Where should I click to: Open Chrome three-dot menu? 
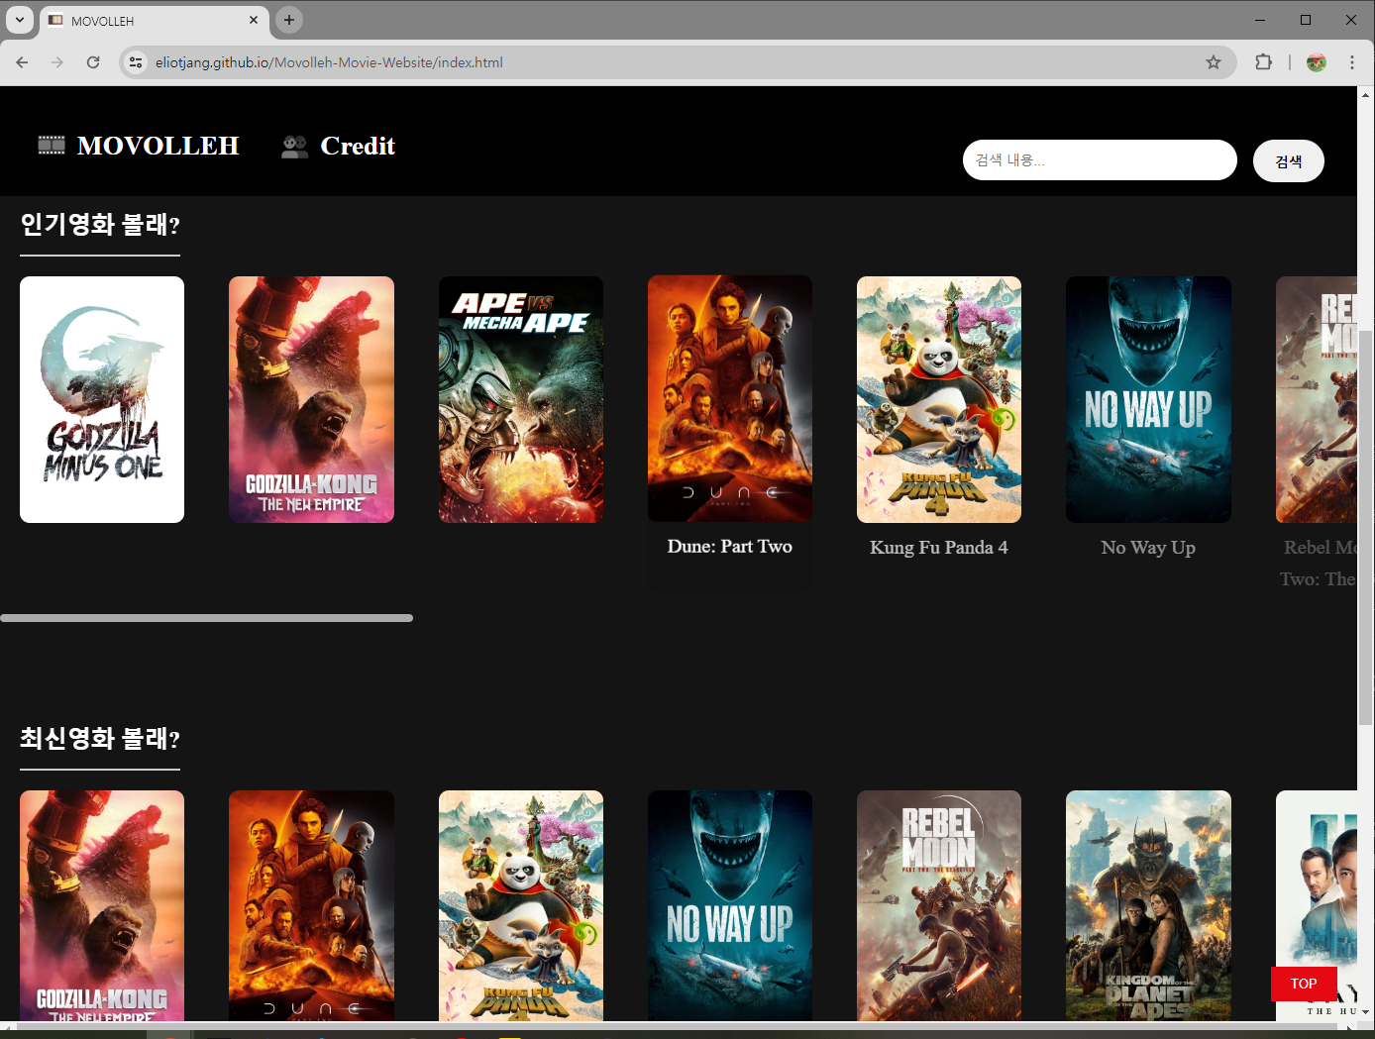[1352, 62]
